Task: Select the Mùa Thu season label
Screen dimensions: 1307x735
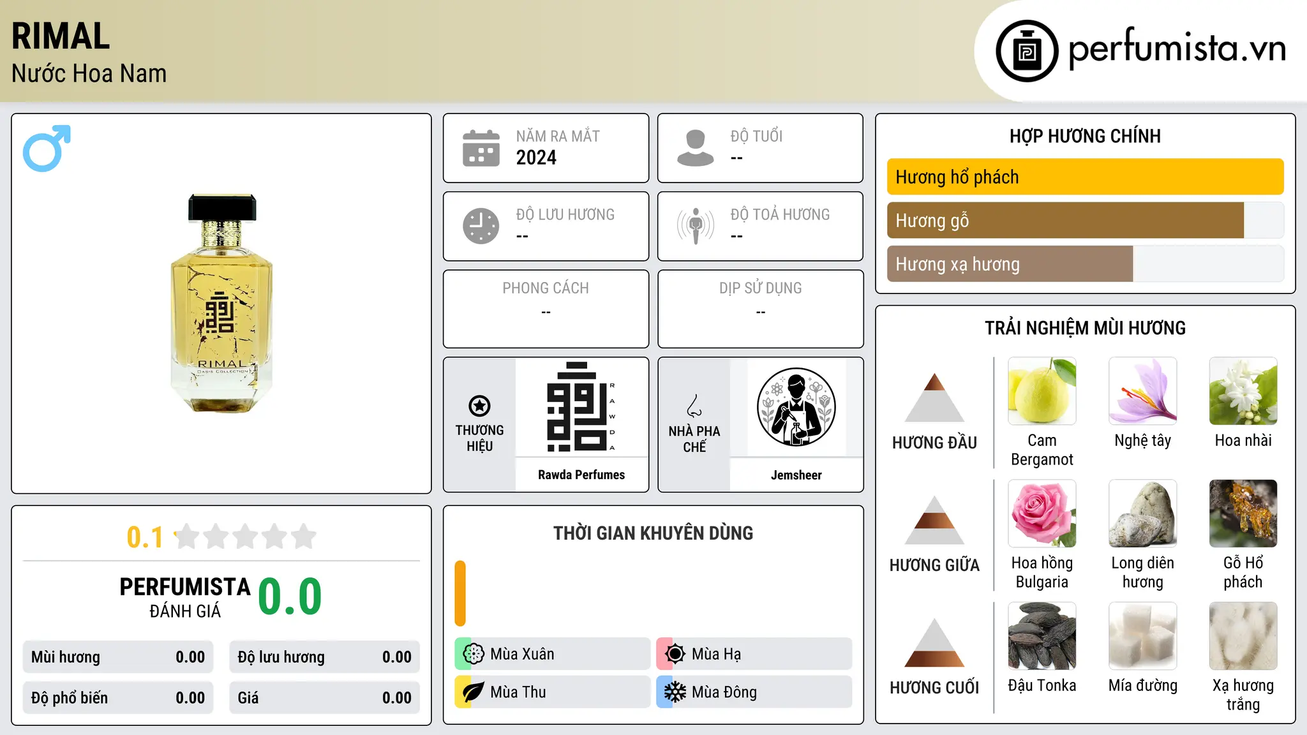Action: click(x=518, y=692)
